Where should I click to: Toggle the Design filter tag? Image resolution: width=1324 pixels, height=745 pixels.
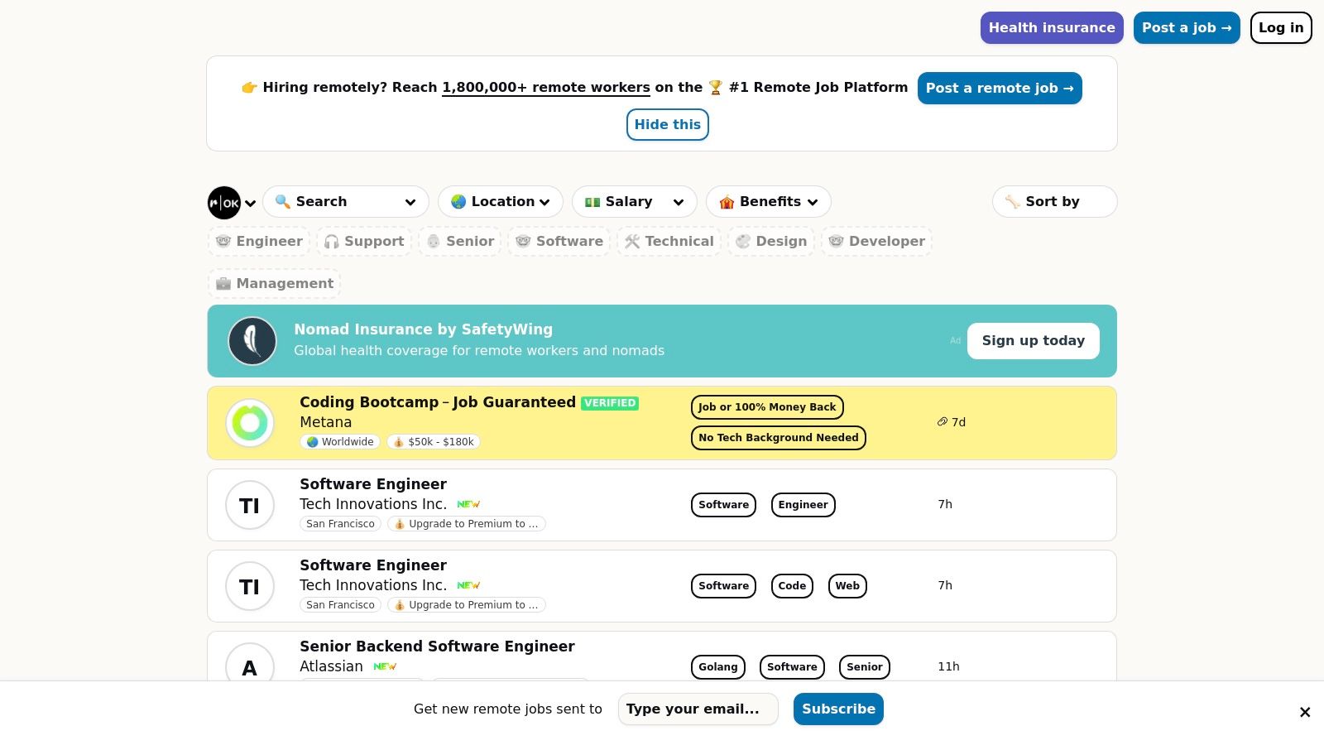[x=771, y=242]
